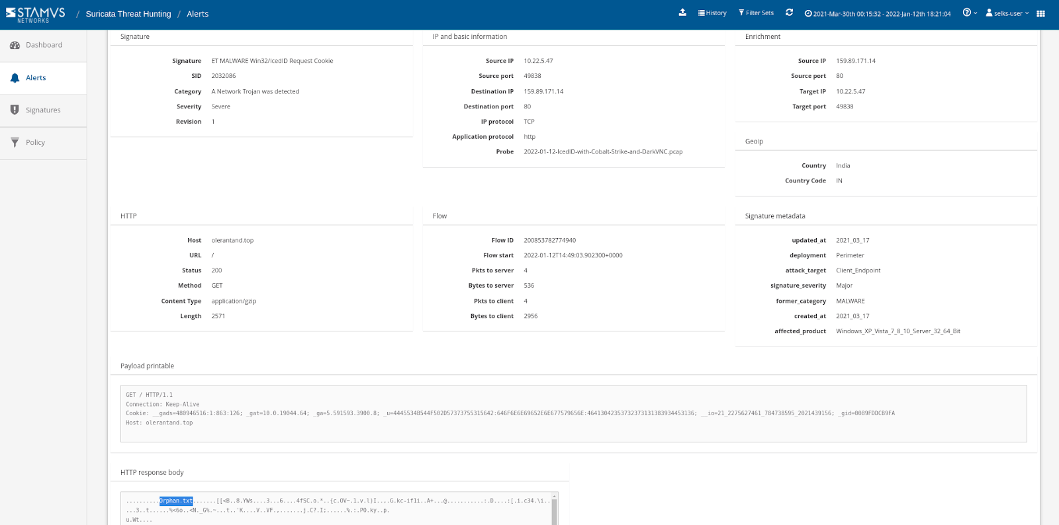1059x525 pixels.
Task: Click the former_category value MALWARE
Action: click(x=851, y=302)
